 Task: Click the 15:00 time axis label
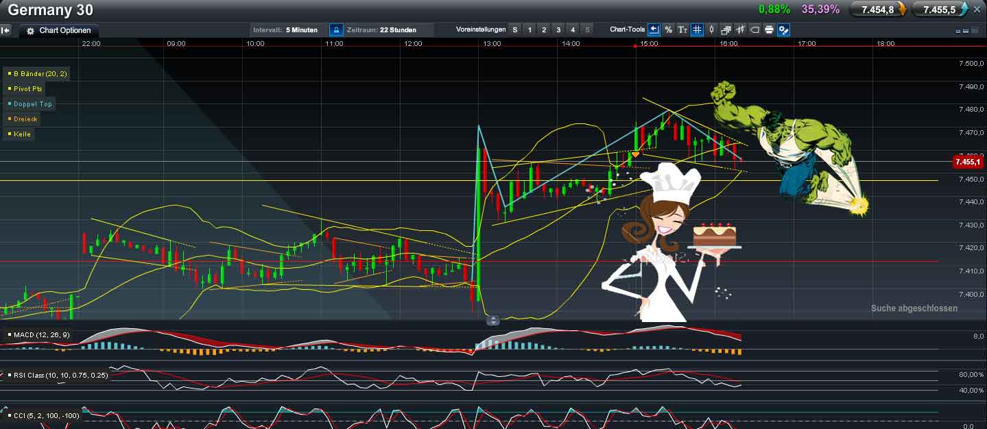point(649,44)
